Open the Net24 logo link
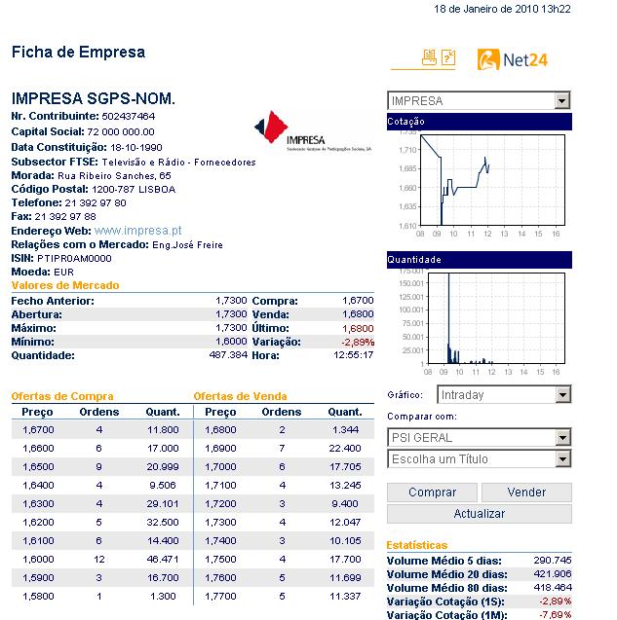 513,59
